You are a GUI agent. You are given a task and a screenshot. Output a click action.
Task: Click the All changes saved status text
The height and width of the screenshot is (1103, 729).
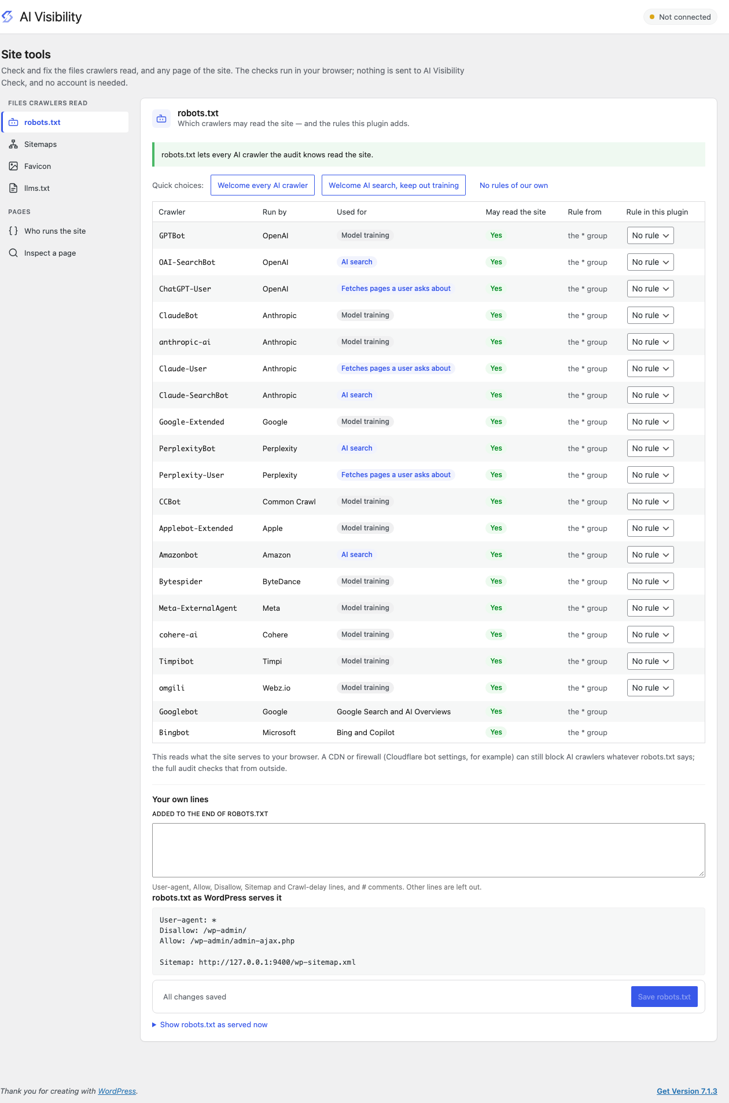coord(194,997)
